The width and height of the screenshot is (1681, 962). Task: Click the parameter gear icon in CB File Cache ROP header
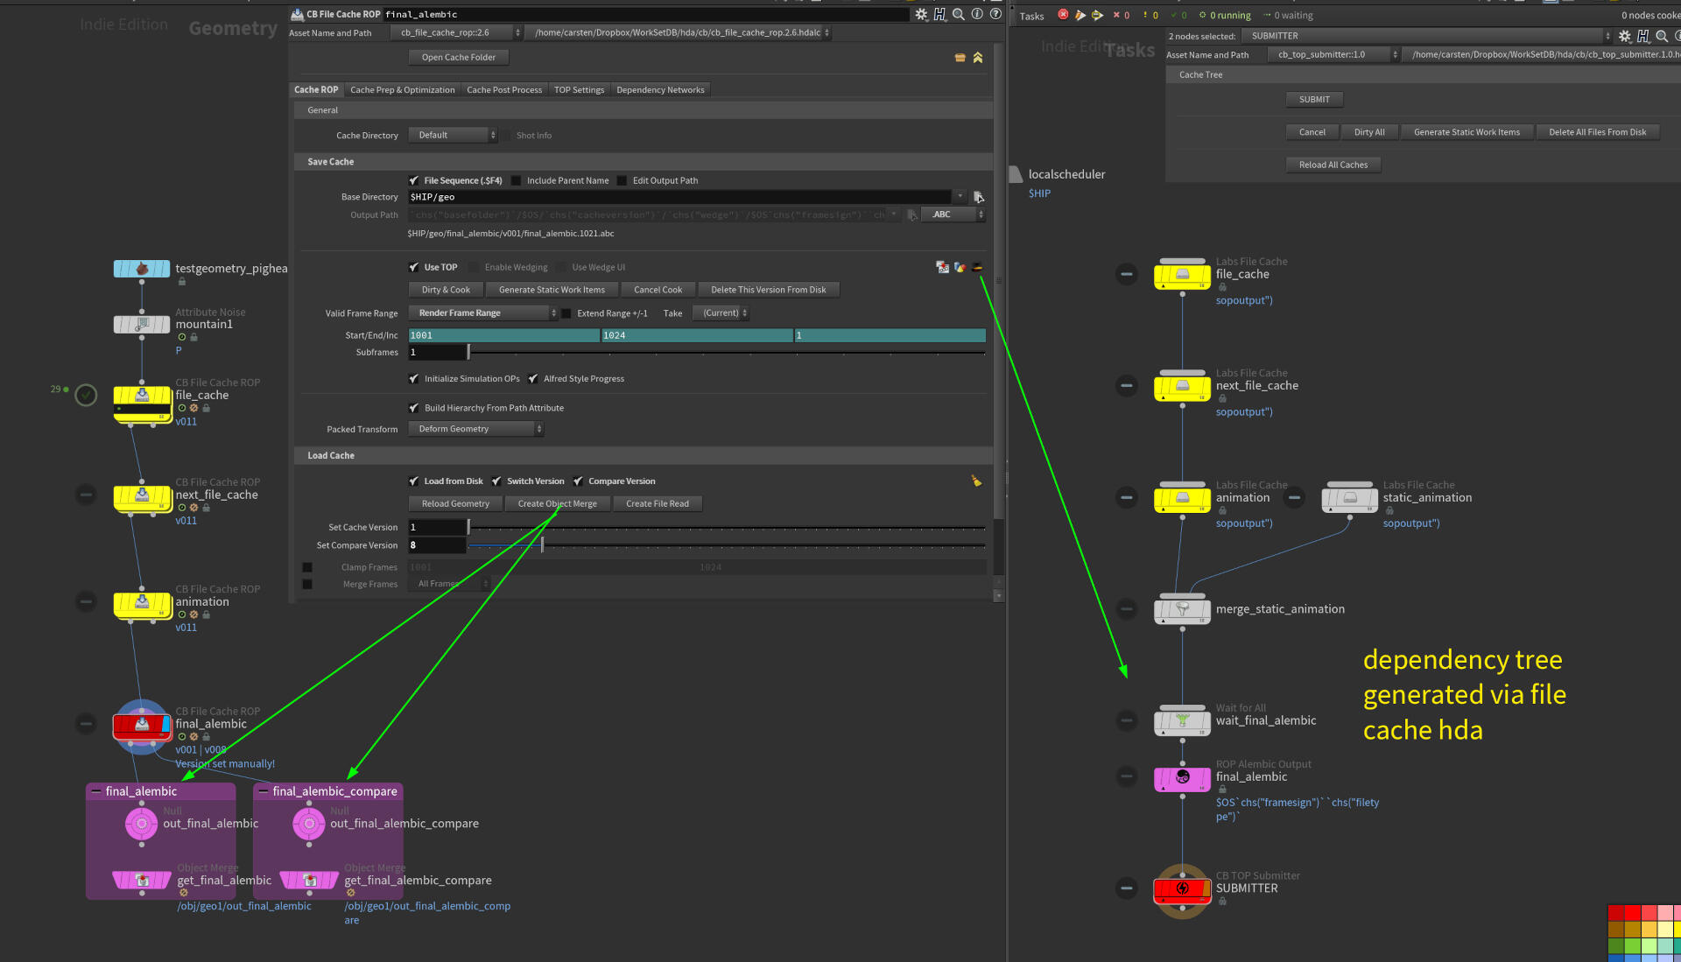pos(921,14)
